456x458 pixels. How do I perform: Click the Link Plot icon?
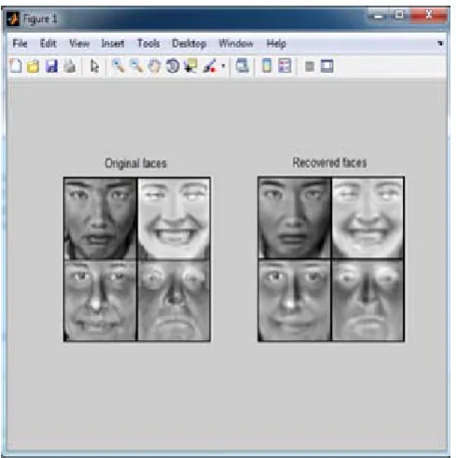coord(242,66)
